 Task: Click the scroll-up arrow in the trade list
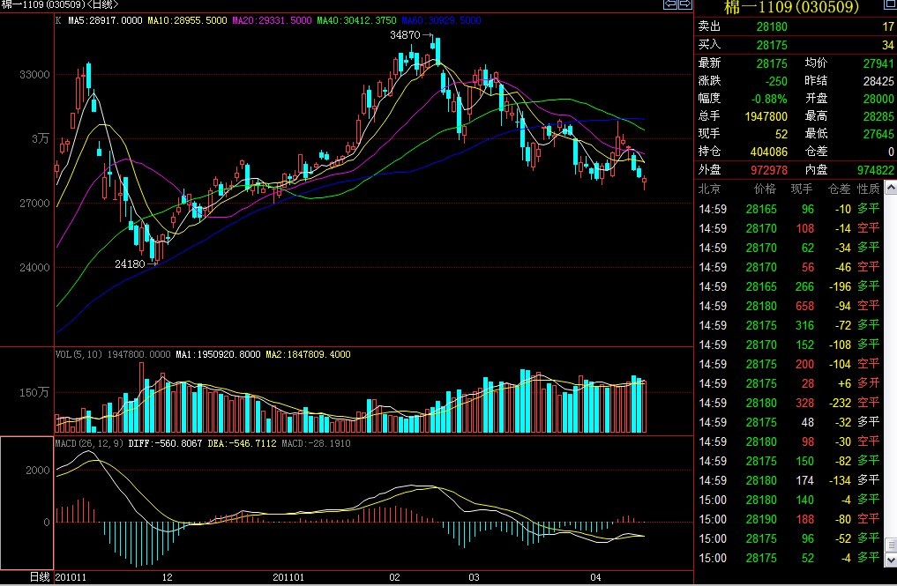click(x=890, y=189)
